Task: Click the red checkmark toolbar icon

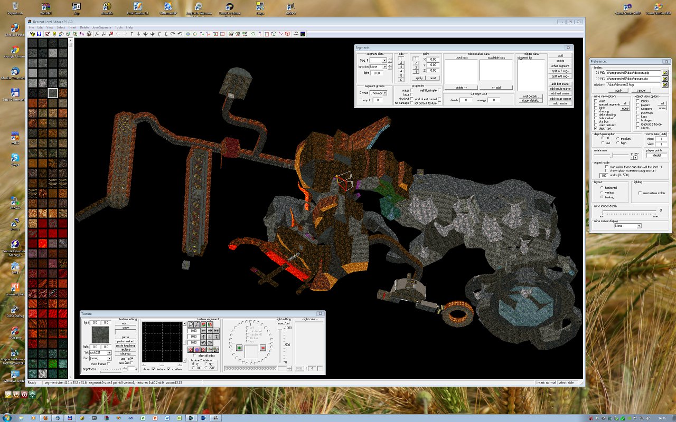Action: [47, 34]
